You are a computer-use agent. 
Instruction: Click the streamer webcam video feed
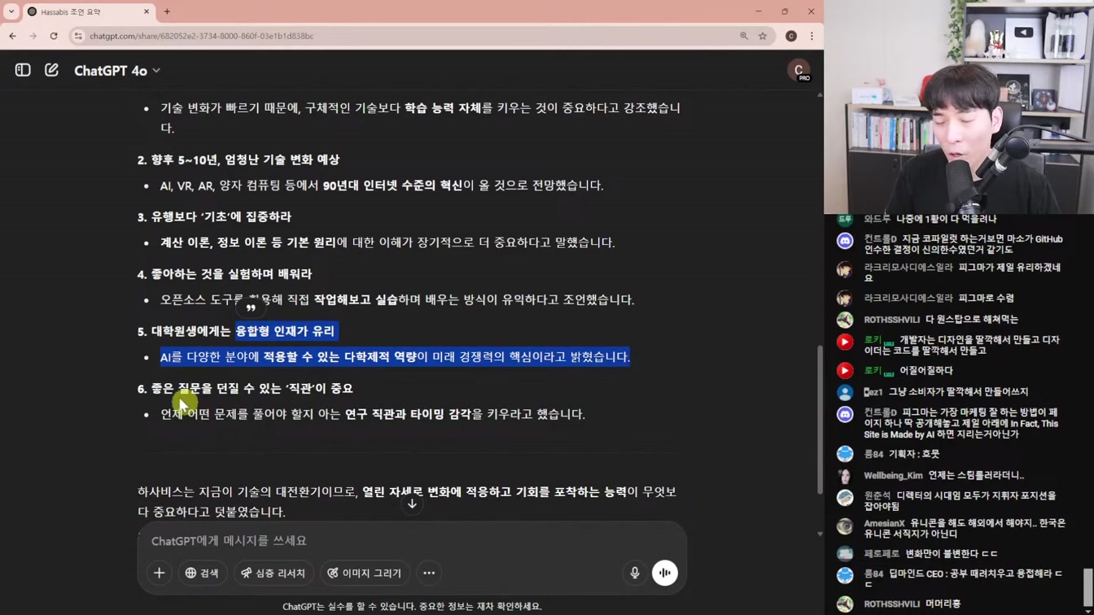959,107
